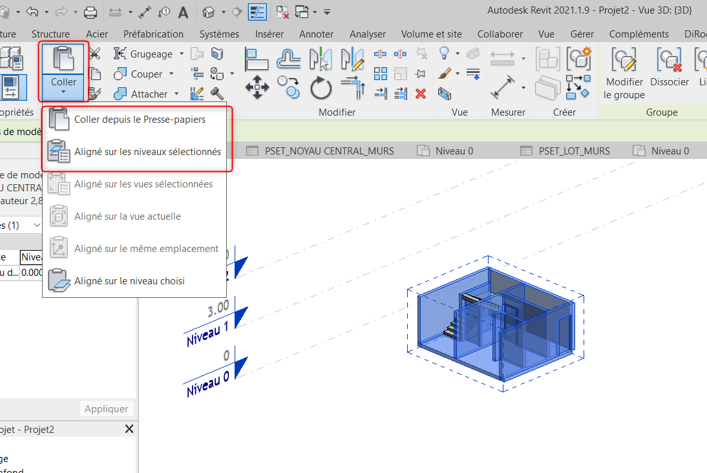Screen dimensions: 707x473
Task: Select the Align tool in Modifier panel
Action: (257, 59)
